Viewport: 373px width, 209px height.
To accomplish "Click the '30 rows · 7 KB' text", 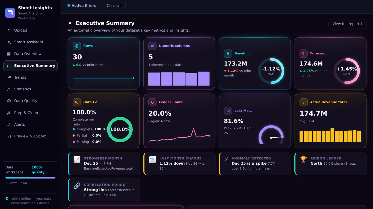I will [x=16, y=183].
